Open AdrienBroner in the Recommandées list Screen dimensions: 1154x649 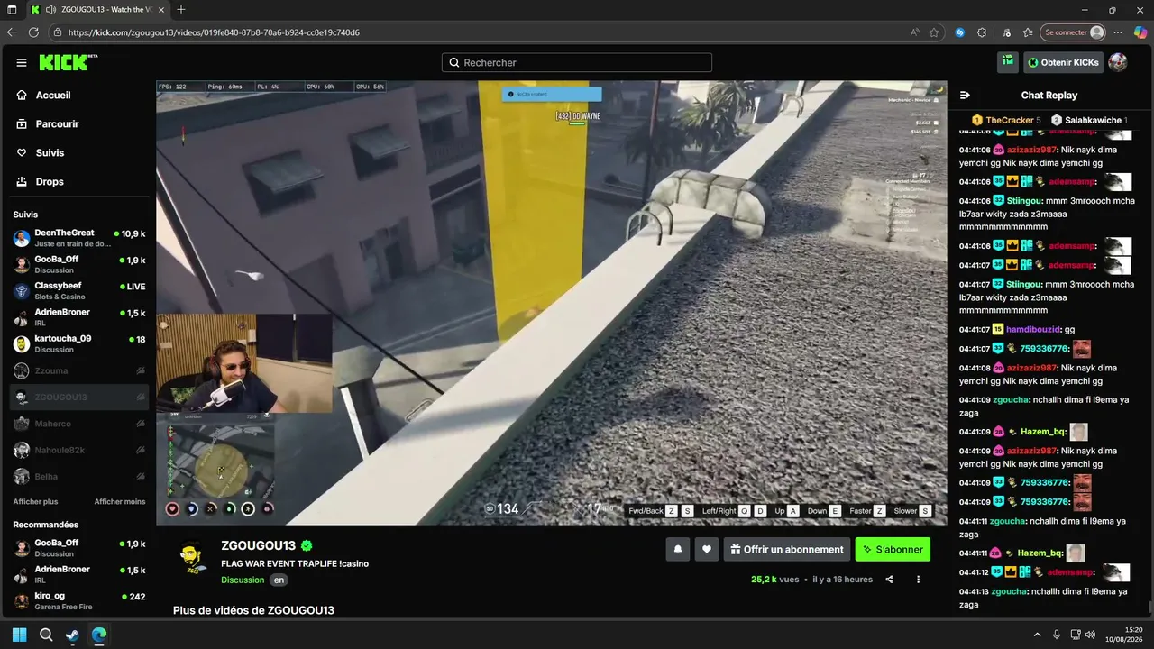[79, 574]
